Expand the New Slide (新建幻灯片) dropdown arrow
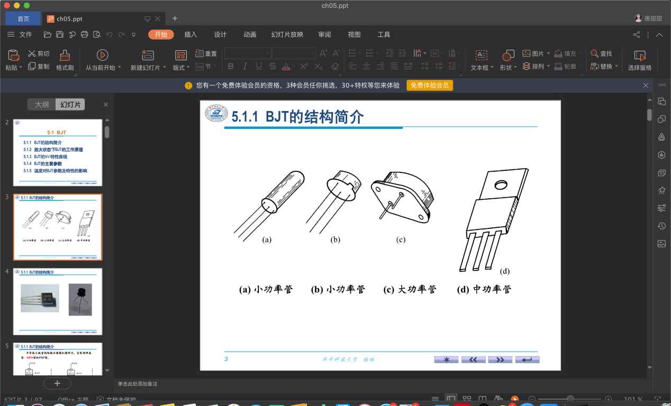Viewport: 671px width, 406px height. pyautogui.click(x=165, y=68)
